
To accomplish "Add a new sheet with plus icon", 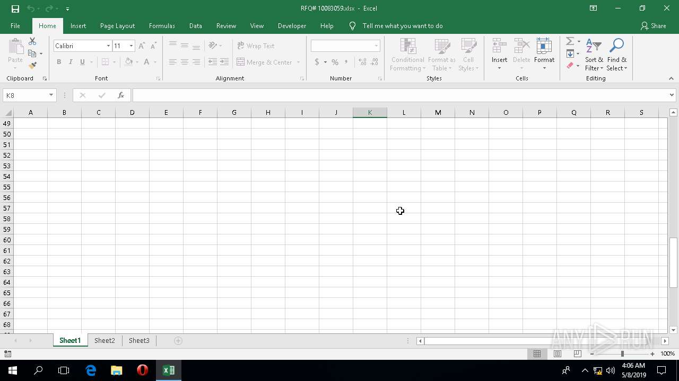I will coord(178,341).
